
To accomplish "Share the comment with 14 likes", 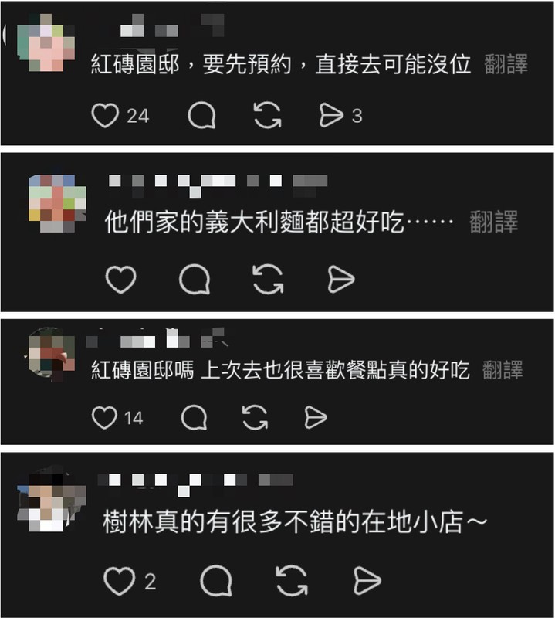I will coord(316,417).
